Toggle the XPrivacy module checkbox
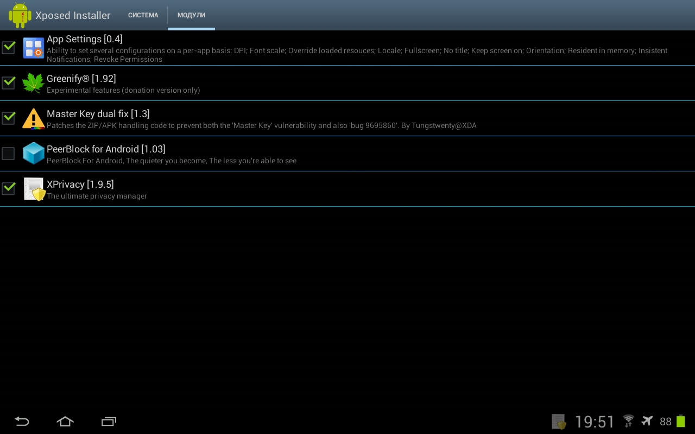This screenshot has width=695, height=434. (8, 188)
